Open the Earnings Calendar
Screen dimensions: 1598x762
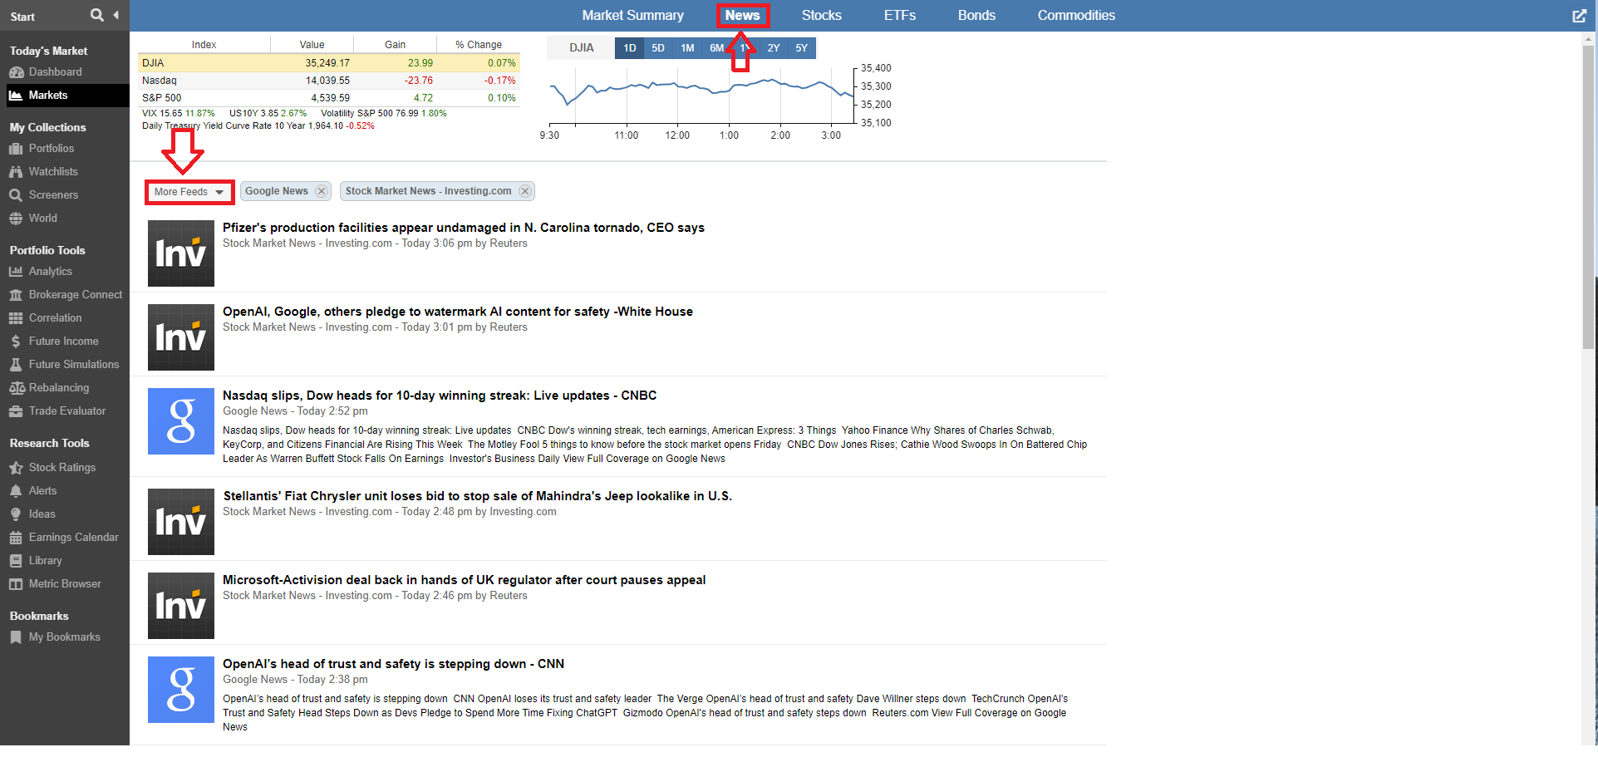[x=74, y=538]
